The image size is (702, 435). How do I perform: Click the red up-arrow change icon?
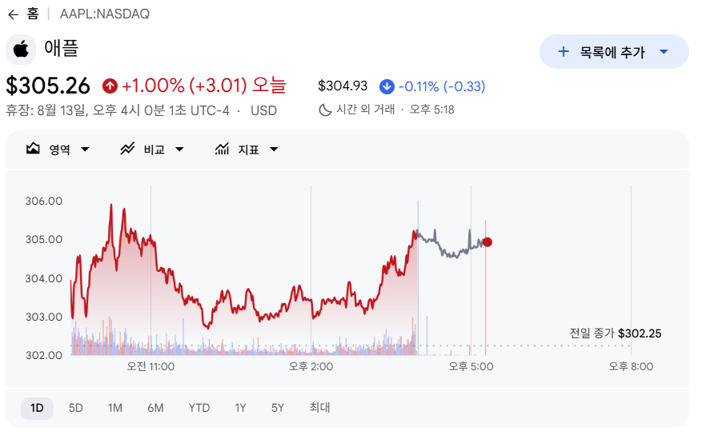click(x=110, y=86)
